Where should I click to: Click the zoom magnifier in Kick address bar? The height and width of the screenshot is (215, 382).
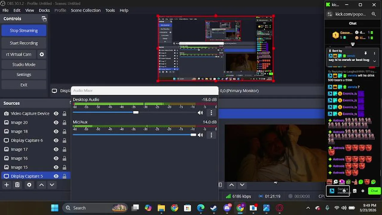[x=374, y=14]
